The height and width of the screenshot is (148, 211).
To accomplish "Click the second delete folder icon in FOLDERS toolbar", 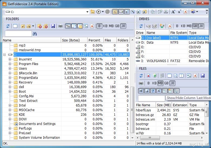I will [45, 26].
